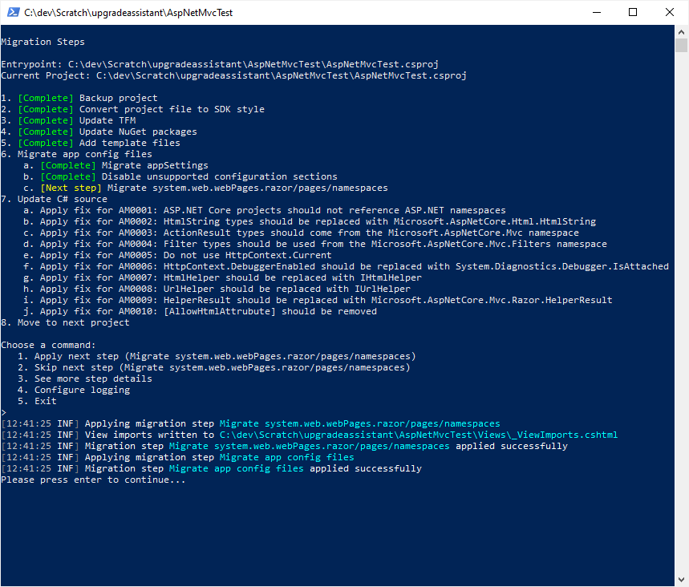Minimize the PowerShell console window

click(596, 13)
